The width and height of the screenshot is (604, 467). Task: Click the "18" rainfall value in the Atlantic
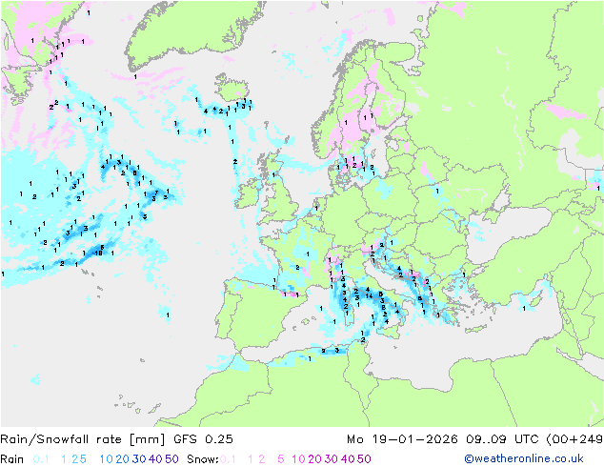point(99,253)
